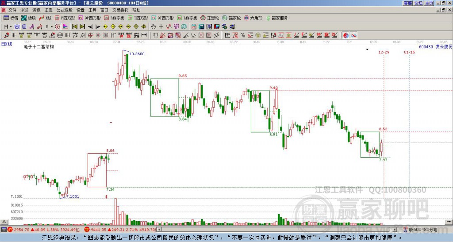Image resolution: width=453 pixels, height=242 pixels.
Task: Click the save floppy disk icon
Action: 217,27
